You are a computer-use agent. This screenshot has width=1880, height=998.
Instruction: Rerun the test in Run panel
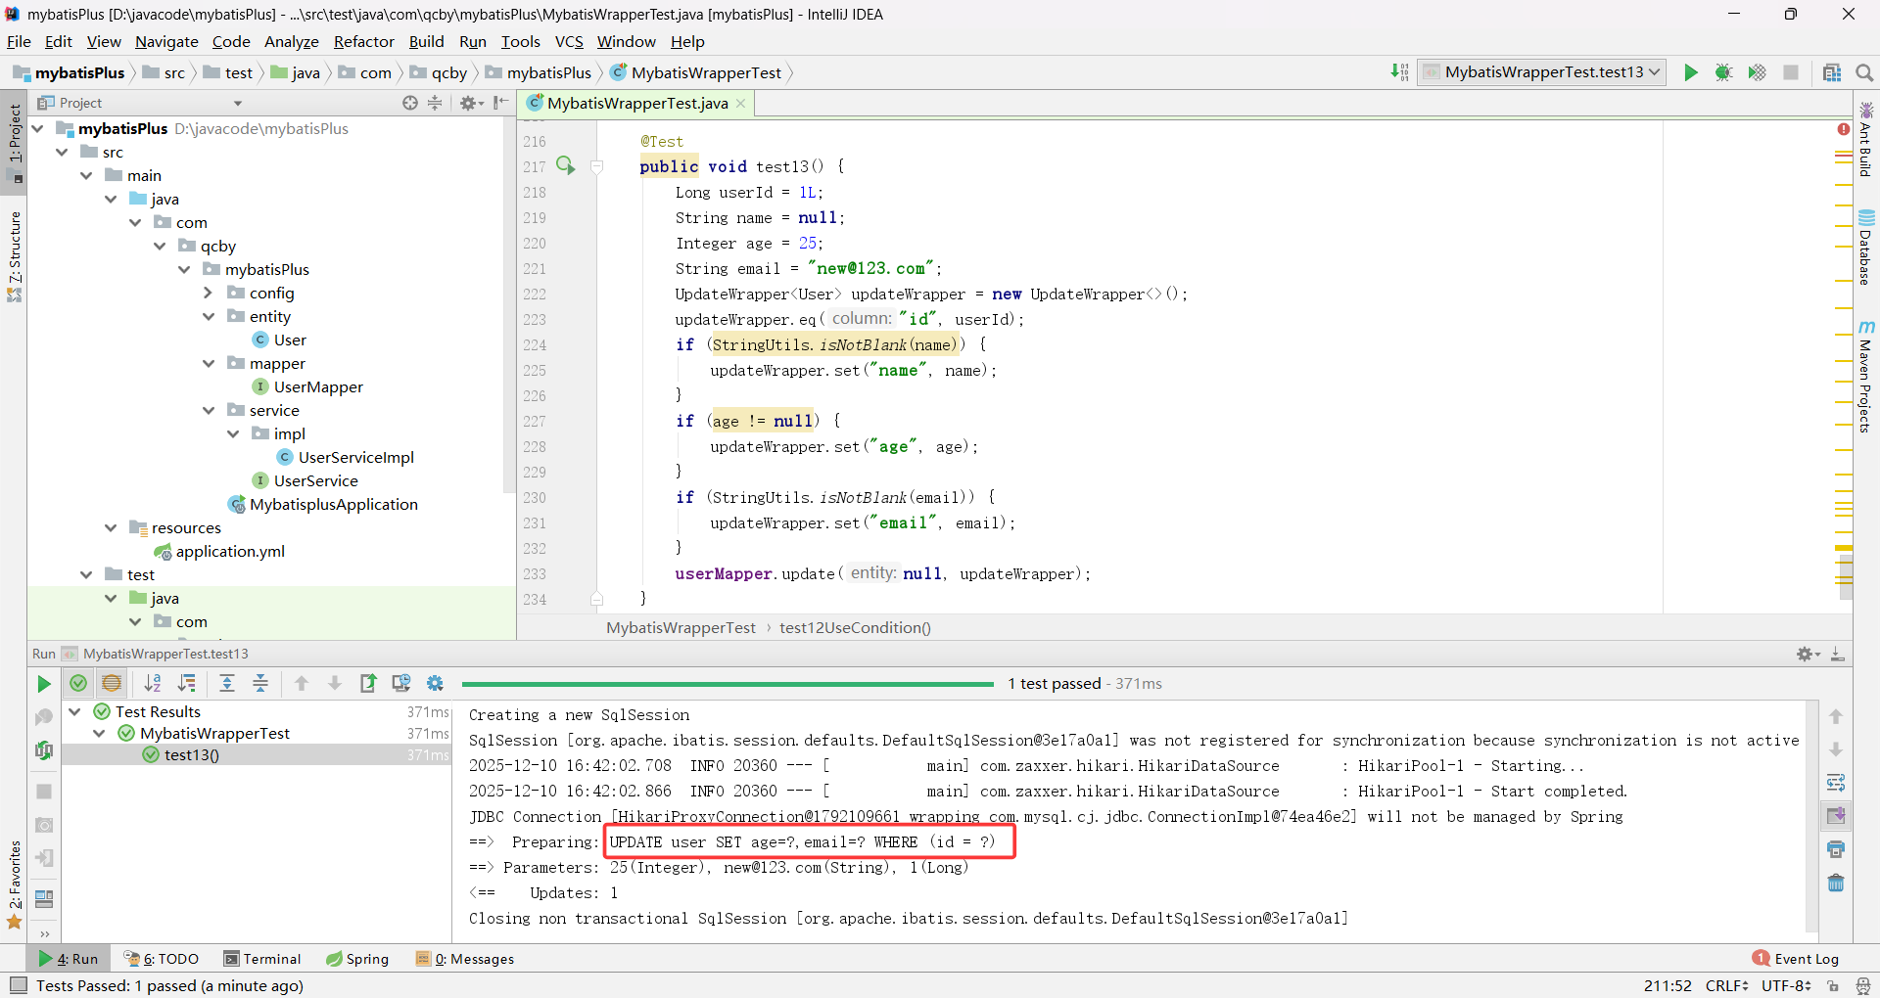click(44, 684)
